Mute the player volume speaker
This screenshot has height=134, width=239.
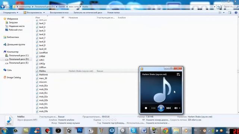(176, 108)
